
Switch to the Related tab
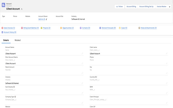pos(18,40)
